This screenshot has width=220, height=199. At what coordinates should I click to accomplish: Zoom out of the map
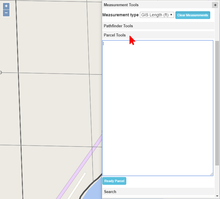pos(6,13)
